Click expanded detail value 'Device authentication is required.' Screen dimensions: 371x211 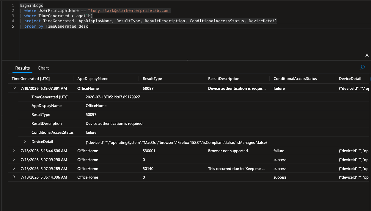[114, 123]
